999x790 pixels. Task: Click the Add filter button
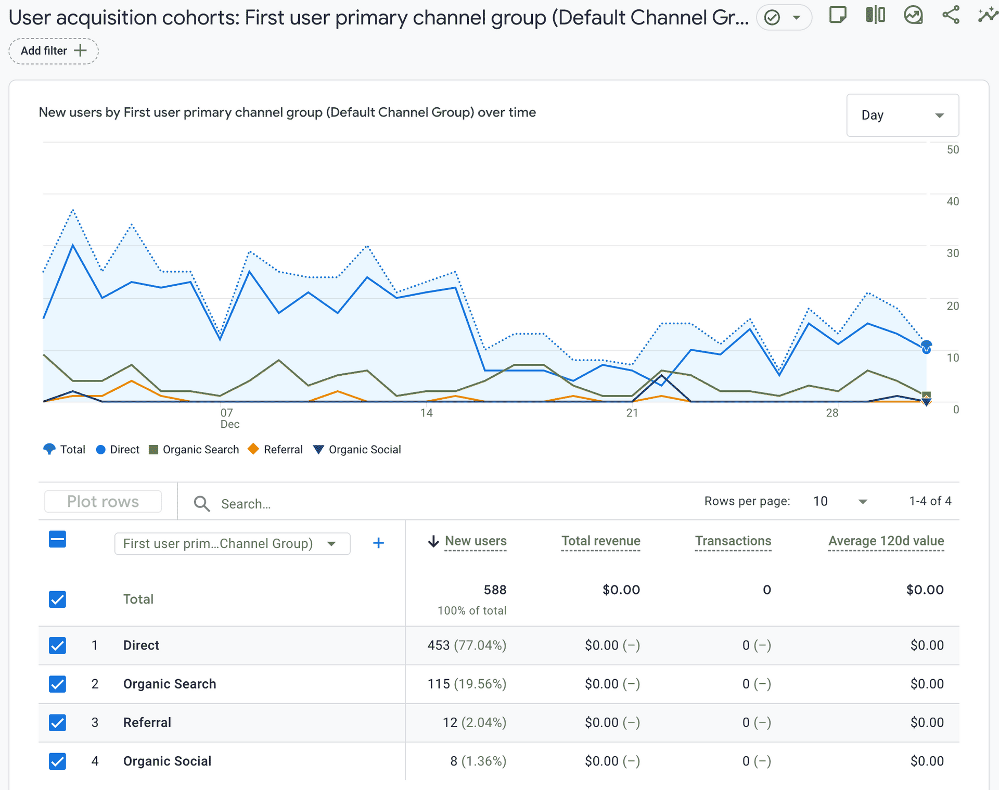point(53,51)
